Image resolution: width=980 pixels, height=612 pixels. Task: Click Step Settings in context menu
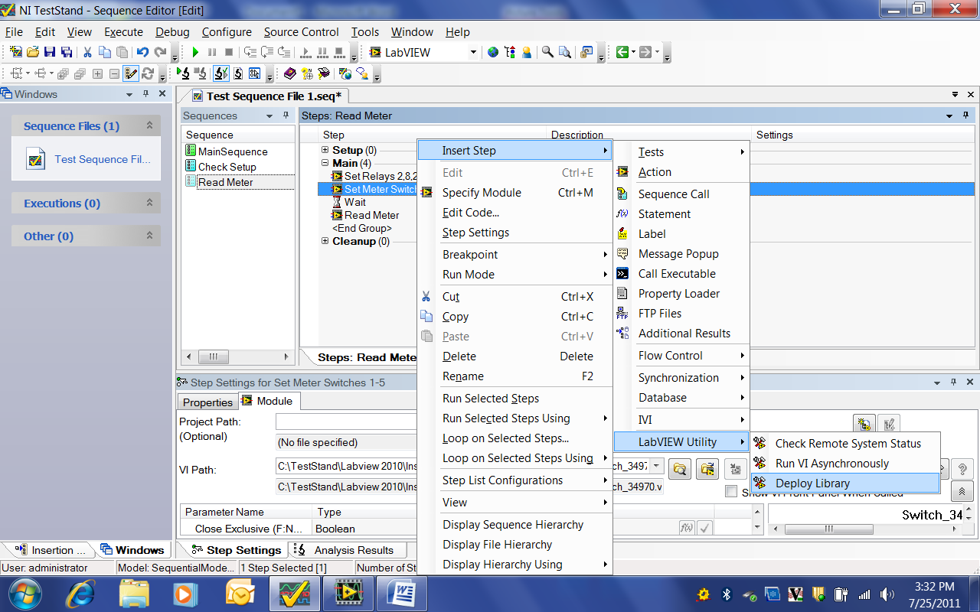pos(514,233)
